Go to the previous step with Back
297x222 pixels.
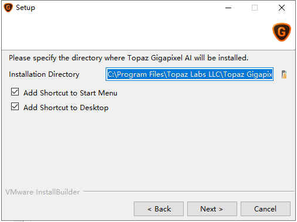(x=158, y=209)
